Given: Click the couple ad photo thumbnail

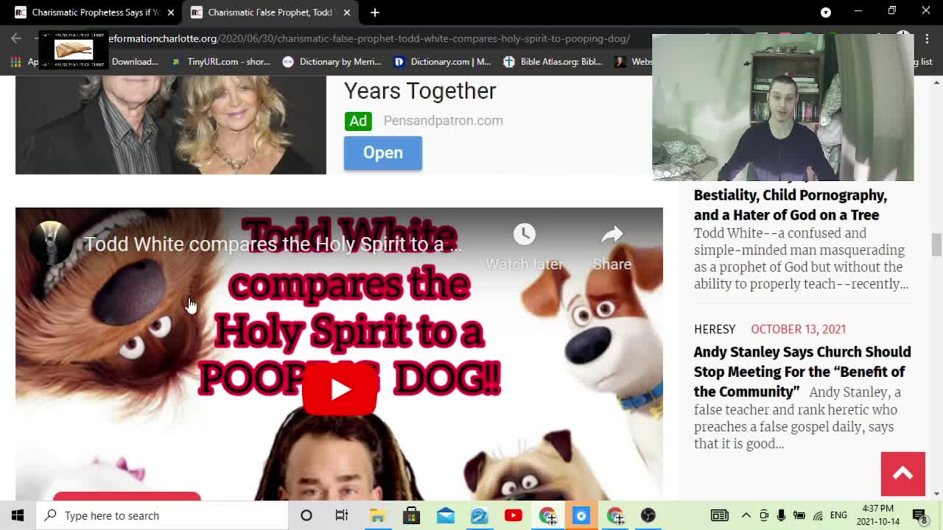Looking at the screenshot, I should click(171, 124).
